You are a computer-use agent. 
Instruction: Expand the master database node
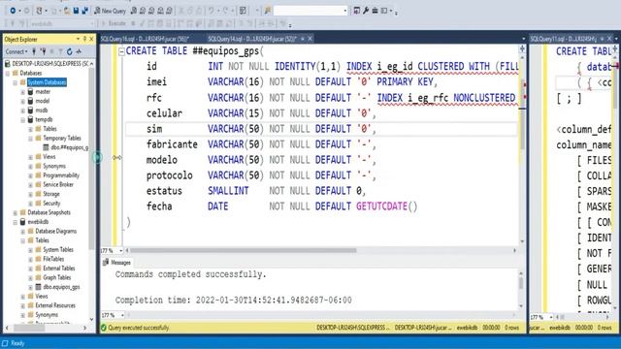pos(23,92)
